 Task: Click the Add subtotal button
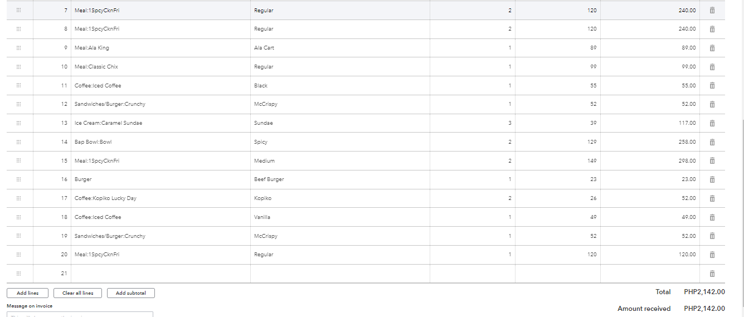(131, 293)
